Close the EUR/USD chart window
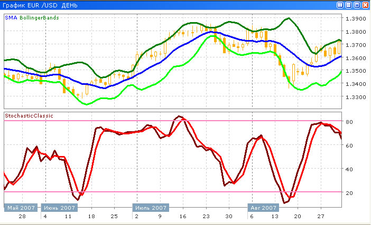Viewport: 371px width, 225px height. tap(365, 5)
